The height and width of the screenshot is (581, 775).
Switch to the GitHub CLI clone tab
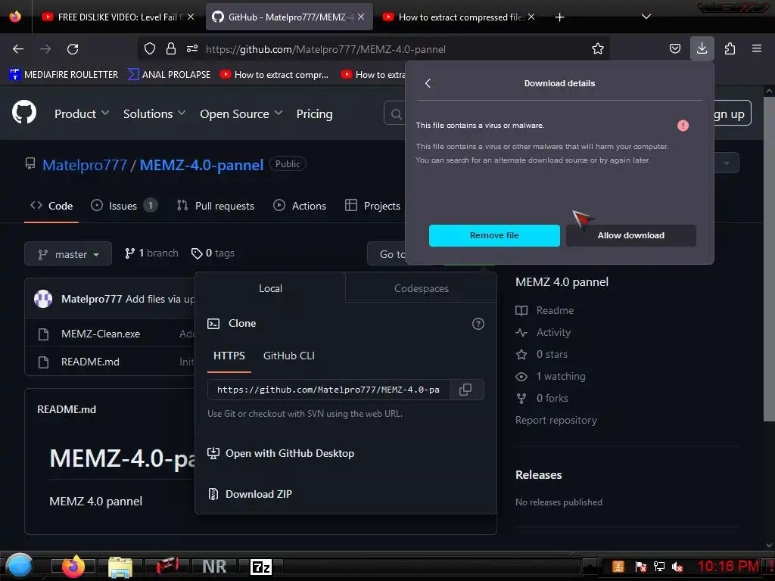[288, 356]
